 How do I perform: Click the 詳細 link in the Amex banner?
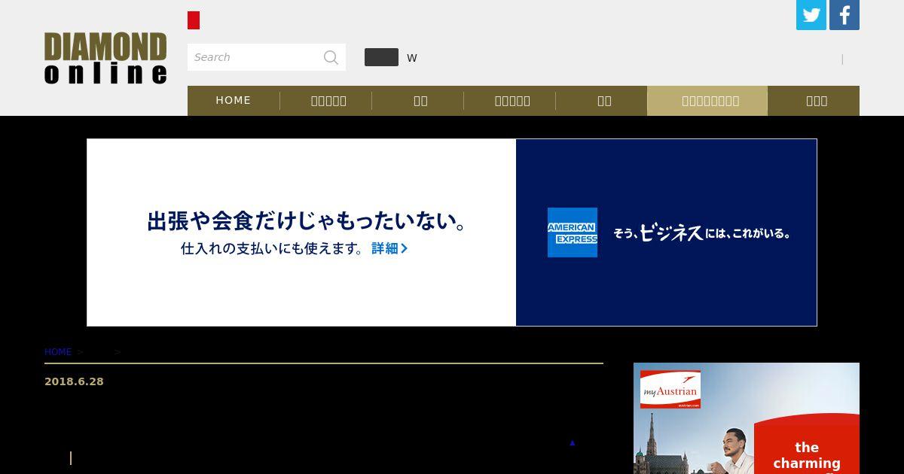coord(389,248)
